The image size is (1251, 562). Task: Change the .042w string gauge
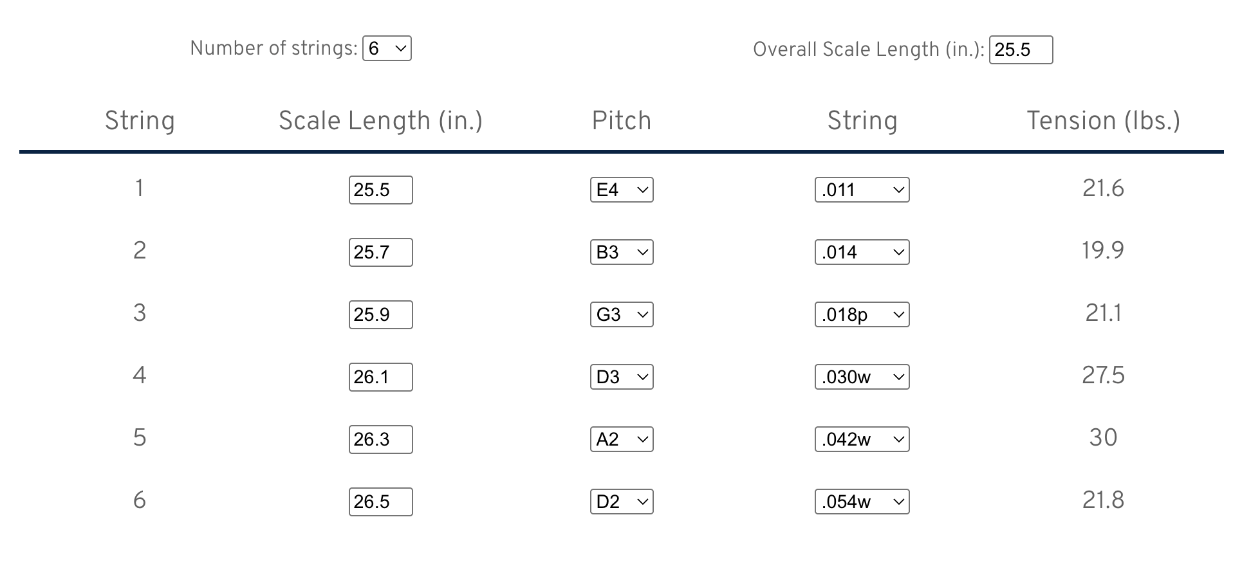click(862, 440)
